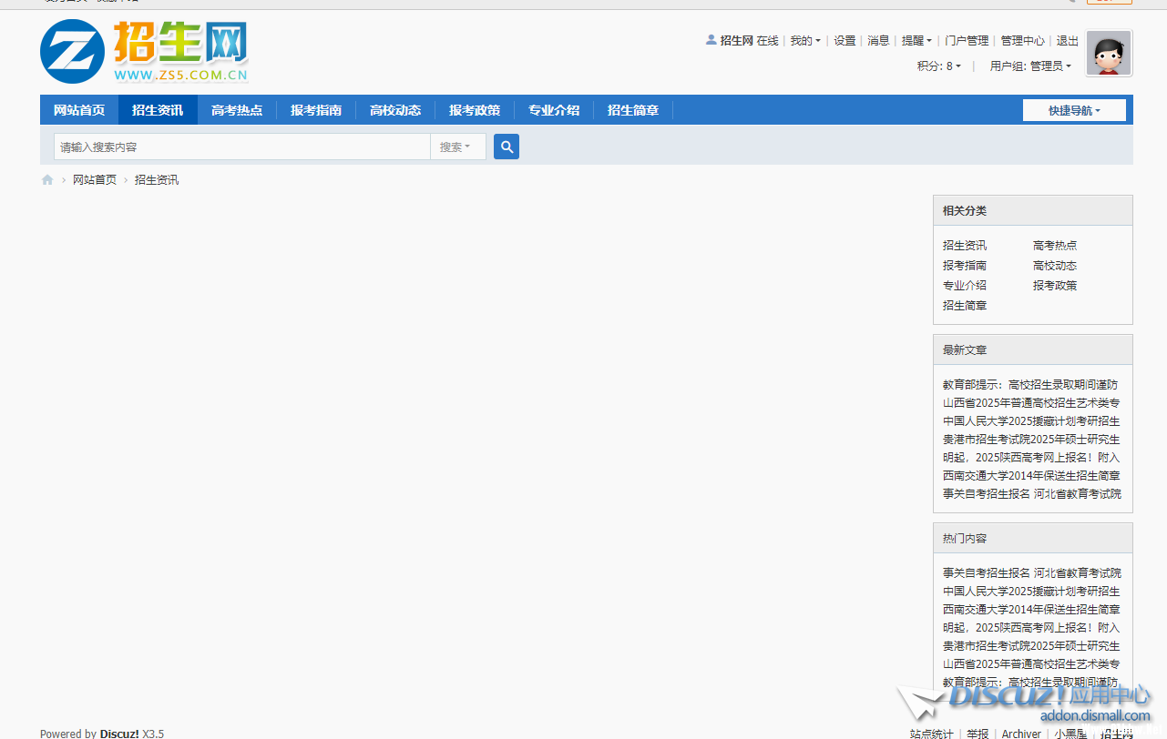Expand the 我的 menu

tap(804, 41)
